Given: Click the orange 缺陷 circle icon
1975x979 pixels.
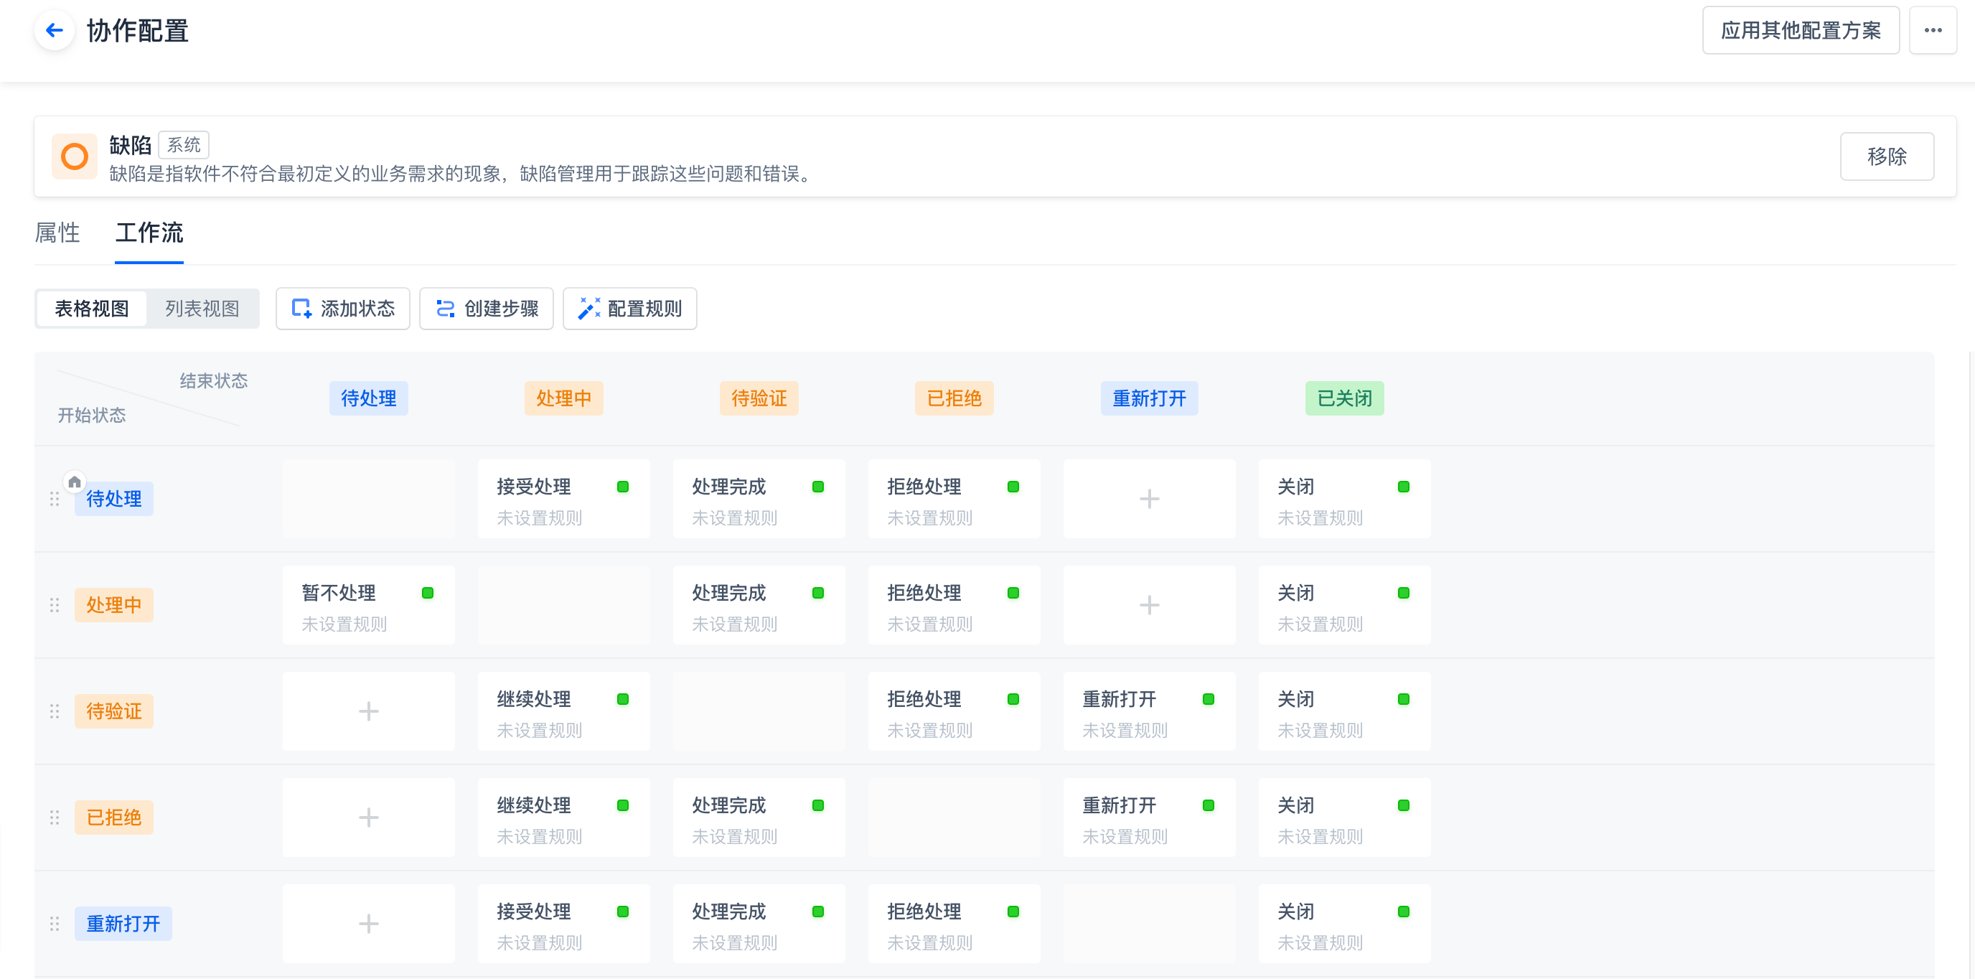Looking at the screenshot, I should click(x=74, y=156).
